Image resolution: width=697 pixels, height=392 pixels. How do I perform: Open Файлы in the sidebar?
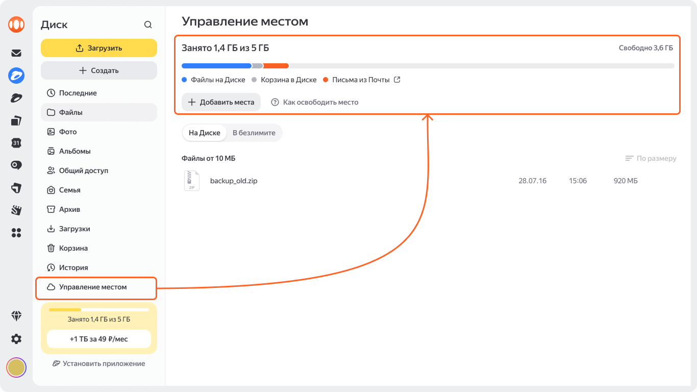pyautogui.click(x=99, y=112)
